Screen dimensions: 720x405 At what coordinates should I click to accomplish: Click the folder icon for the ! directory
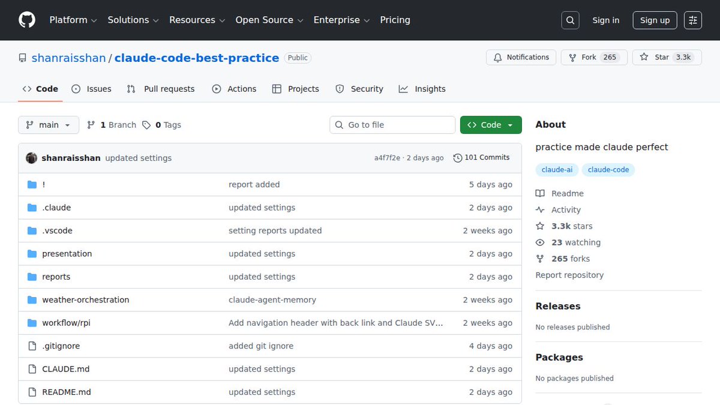coord(32,185)
